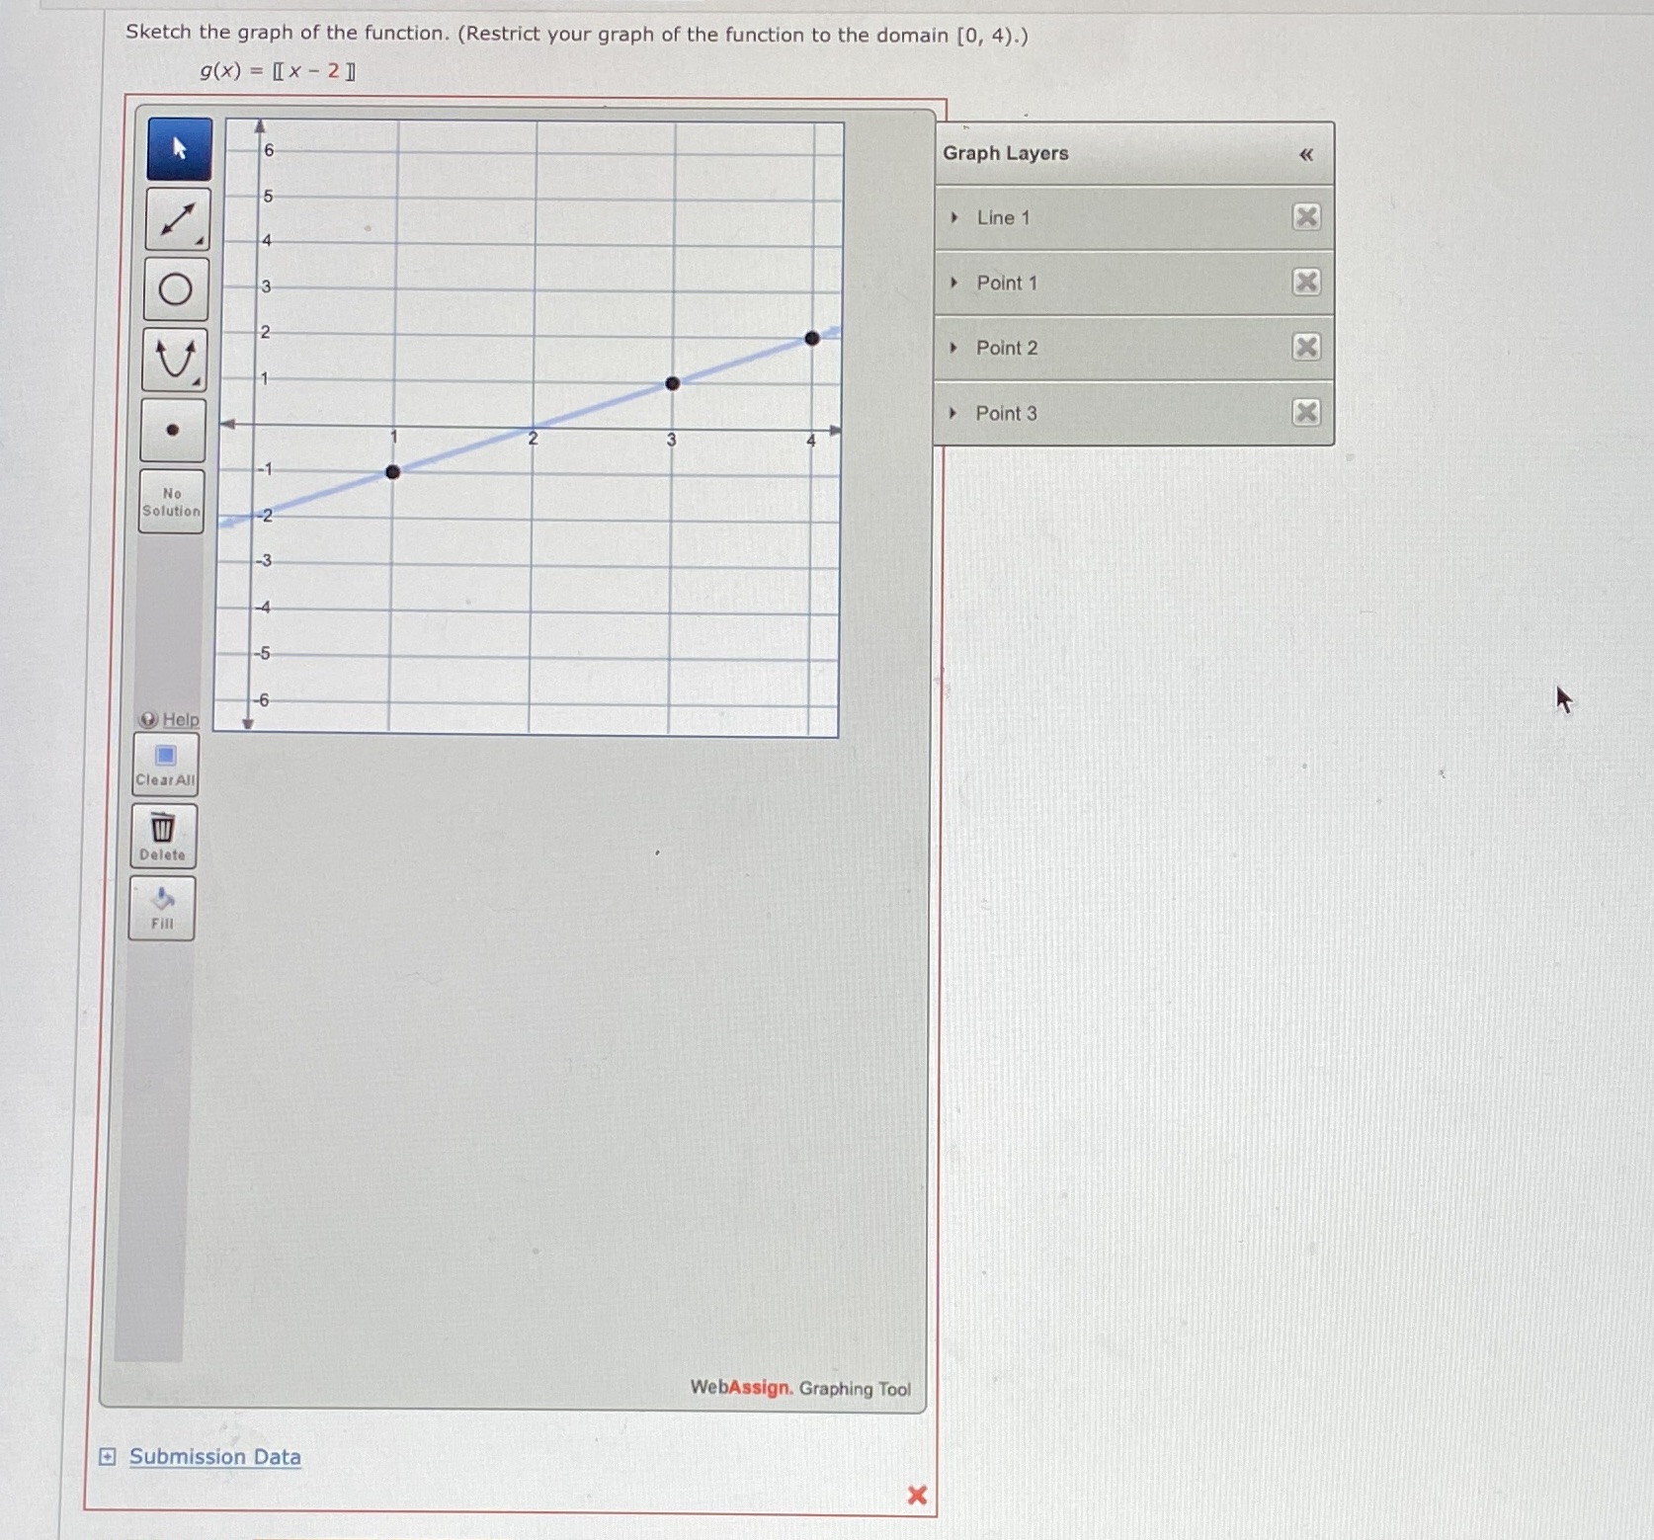The width and height of the screenshot is (1654, 1540).
Task: Expand the Point 2 layer
Action: coord(953,348)
